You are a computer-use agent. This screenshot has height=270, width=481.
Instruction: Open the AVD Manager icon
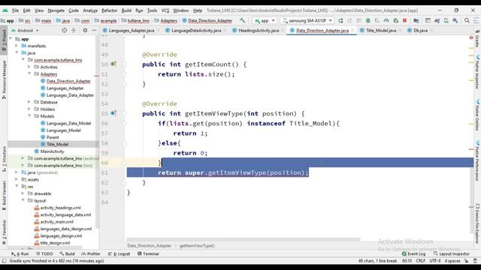[x=446, y=20]
